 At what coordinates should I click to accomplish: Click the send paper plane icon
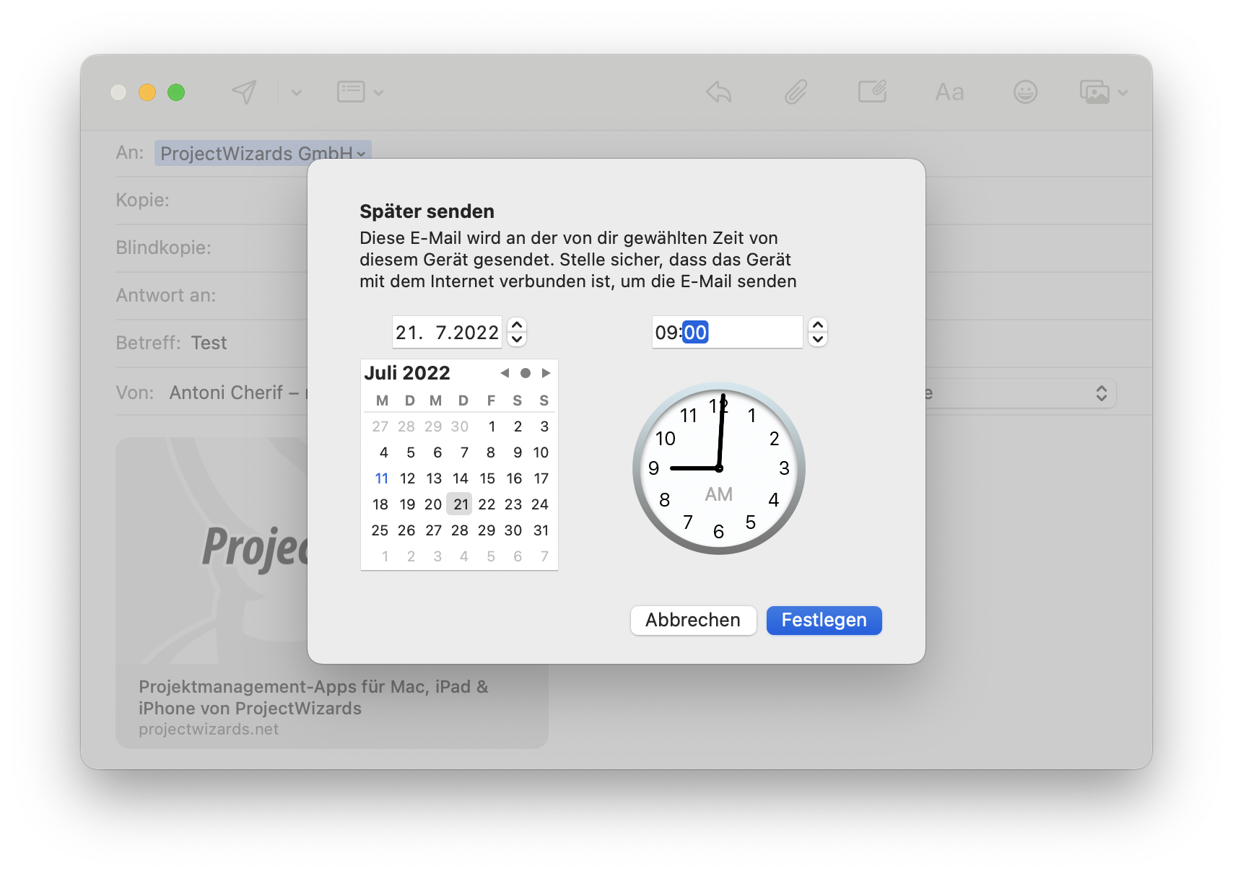click(x=244, y=92)
